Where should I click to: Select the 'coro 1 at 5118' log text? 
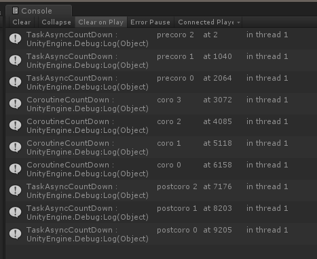[x=194, y=143]
